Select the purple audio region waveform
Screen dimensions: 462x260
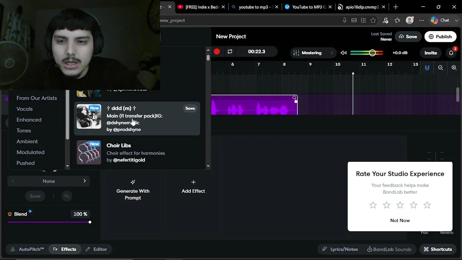[x=254, y=105]
